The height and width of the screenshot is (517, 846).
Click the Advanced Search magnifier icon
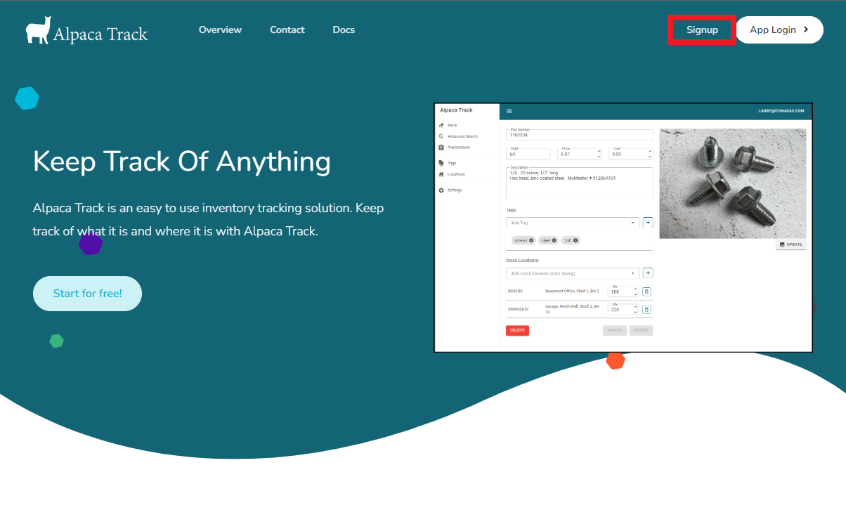pos(441,136)
